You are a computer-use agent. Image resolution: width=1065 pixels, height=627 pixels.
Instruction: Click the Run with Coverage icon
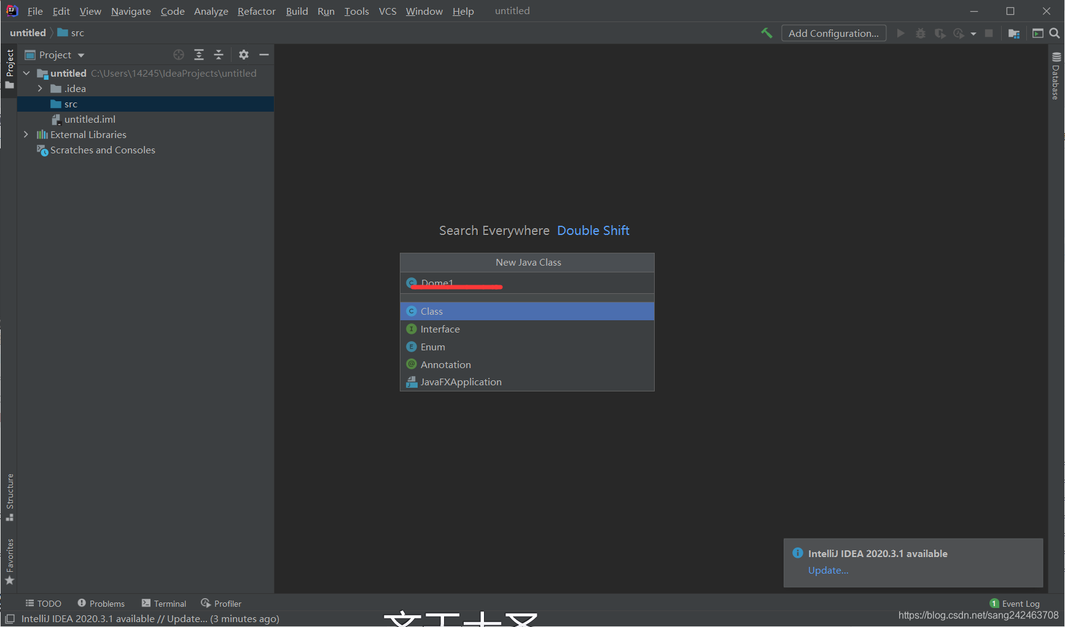click(x=940, y=33)
